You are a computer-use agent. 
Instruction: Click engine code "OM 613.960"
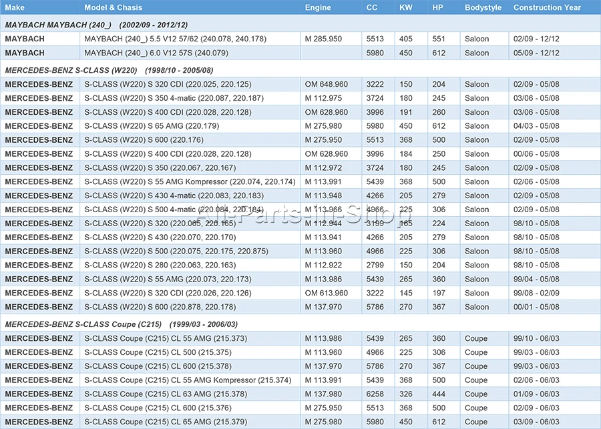(326, 293)
